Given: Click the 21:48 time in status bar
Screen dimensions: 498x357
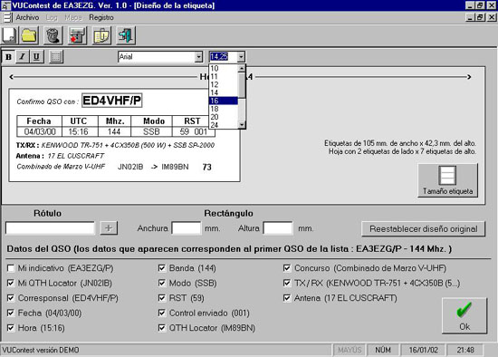Looking at the screenshot, I should (465, 350).
